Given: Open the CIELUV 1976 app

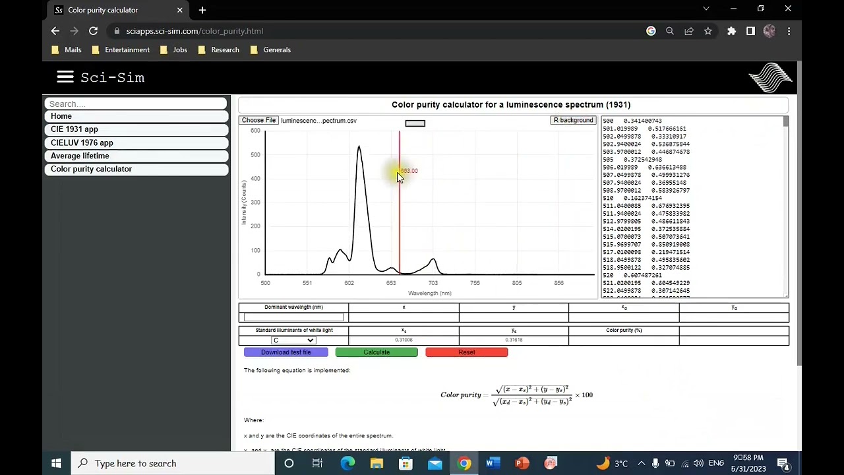Looking at the screenshot, I should click(x=136, y=142).
